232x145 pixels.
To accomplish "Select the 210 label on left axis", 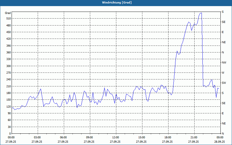I will 8,86.
